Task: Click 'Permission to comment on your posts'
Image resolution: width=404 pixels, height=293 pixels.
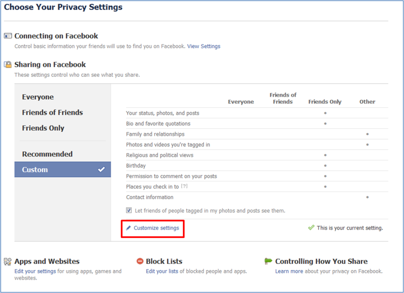Action: [172, 176]
